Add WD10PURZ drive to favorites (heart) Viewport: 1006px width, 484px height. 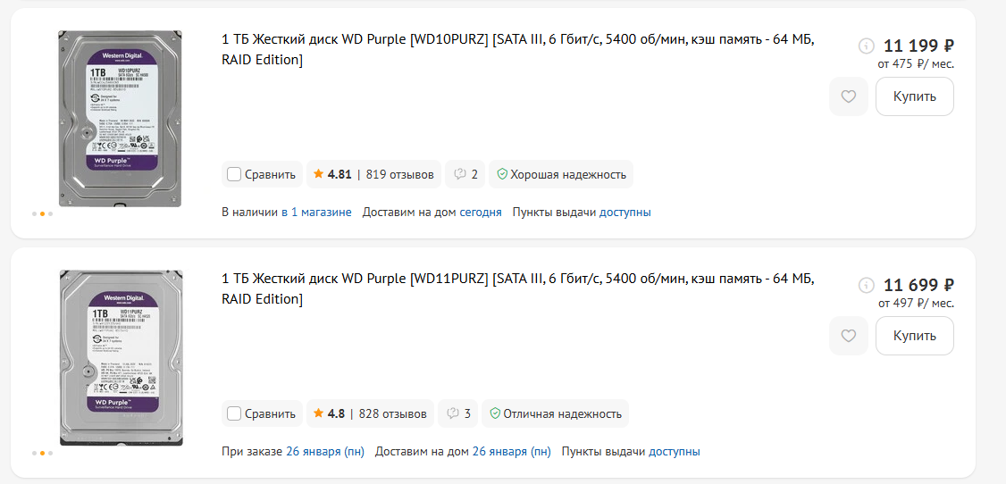[849, 96]
